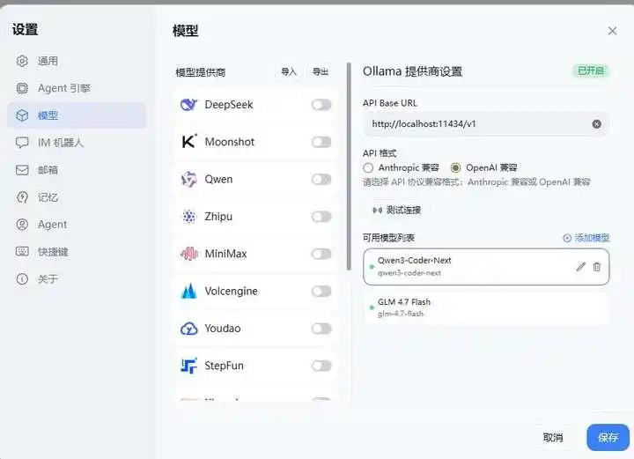Viewport: 634px width, 459px height.
Task: Click the 添加模型 add model link
Action: tap(586, 238)
